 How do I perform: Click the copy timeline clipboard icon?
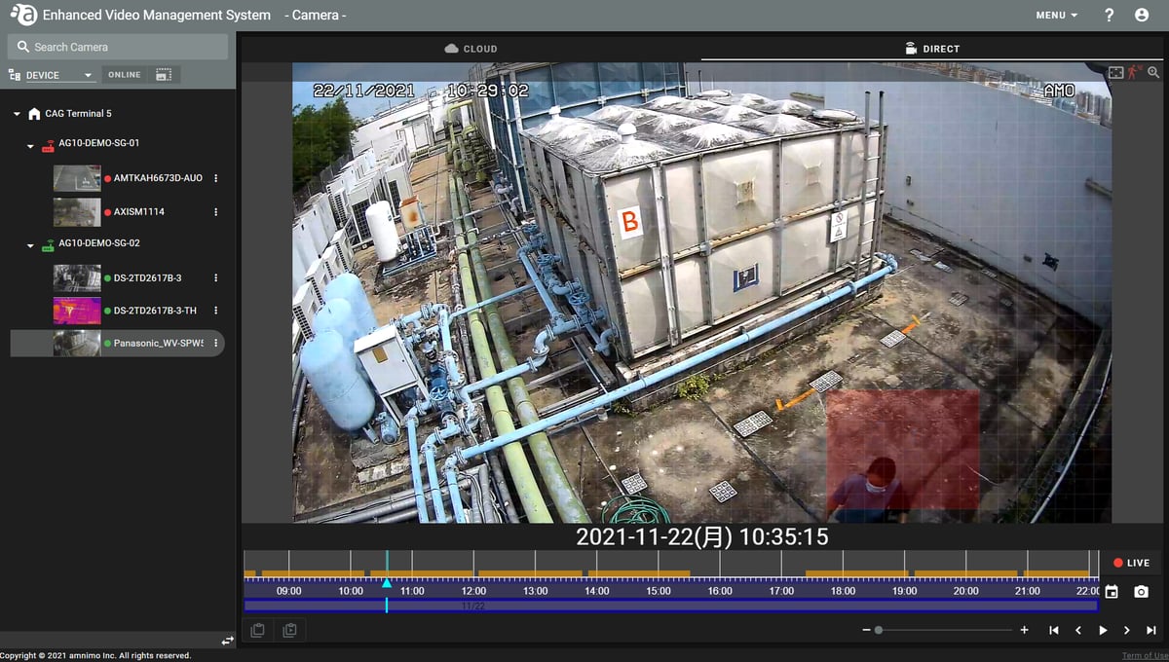point(257,630)
